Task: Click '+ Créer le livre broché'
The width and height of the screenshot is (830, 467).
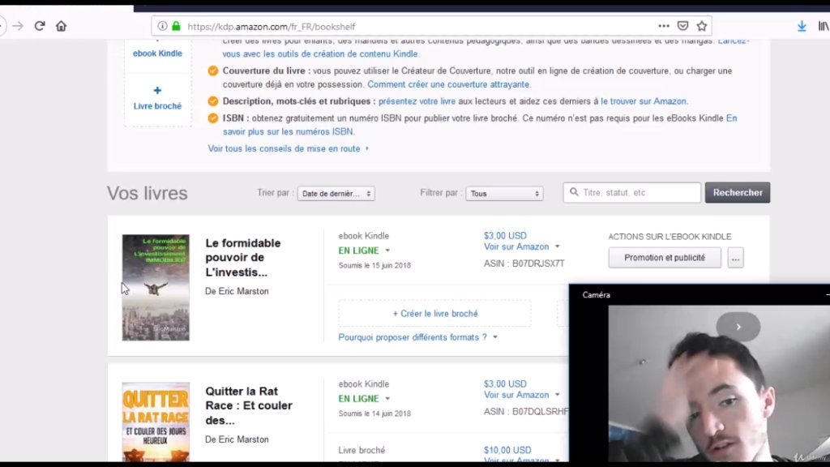Action: point(434,314)
